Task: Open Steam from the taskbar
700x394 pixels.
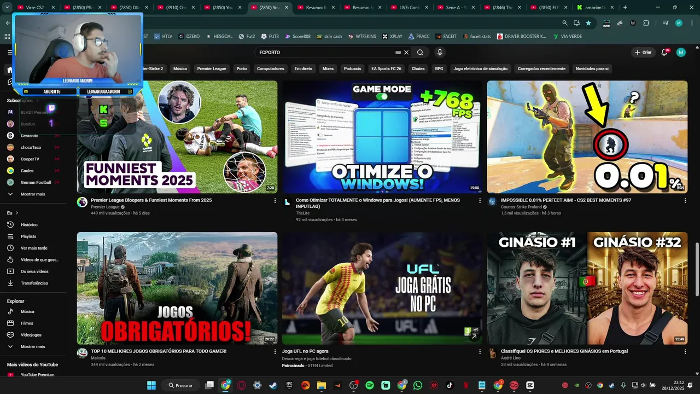Action: click(273, 385)
